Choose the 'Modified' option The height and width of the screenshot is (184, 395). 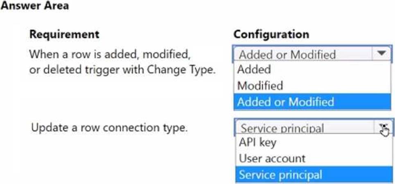pos(260,86)
